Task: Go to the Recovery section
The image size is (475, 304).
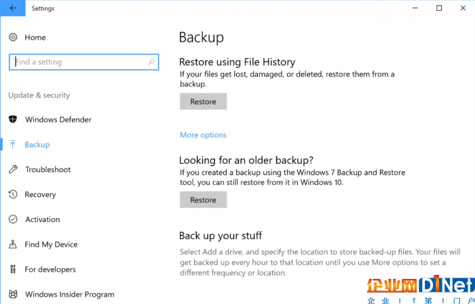Action: pyautogui.click(x=40, y=194)
